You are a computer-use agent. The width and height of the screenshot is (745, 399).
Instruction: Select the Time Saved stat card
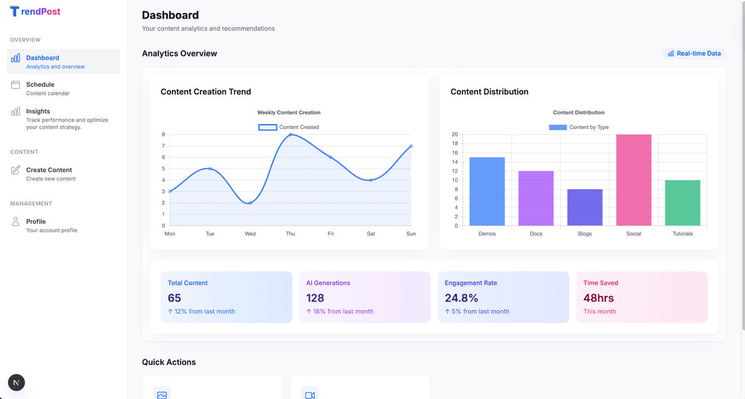pos(641,297)
